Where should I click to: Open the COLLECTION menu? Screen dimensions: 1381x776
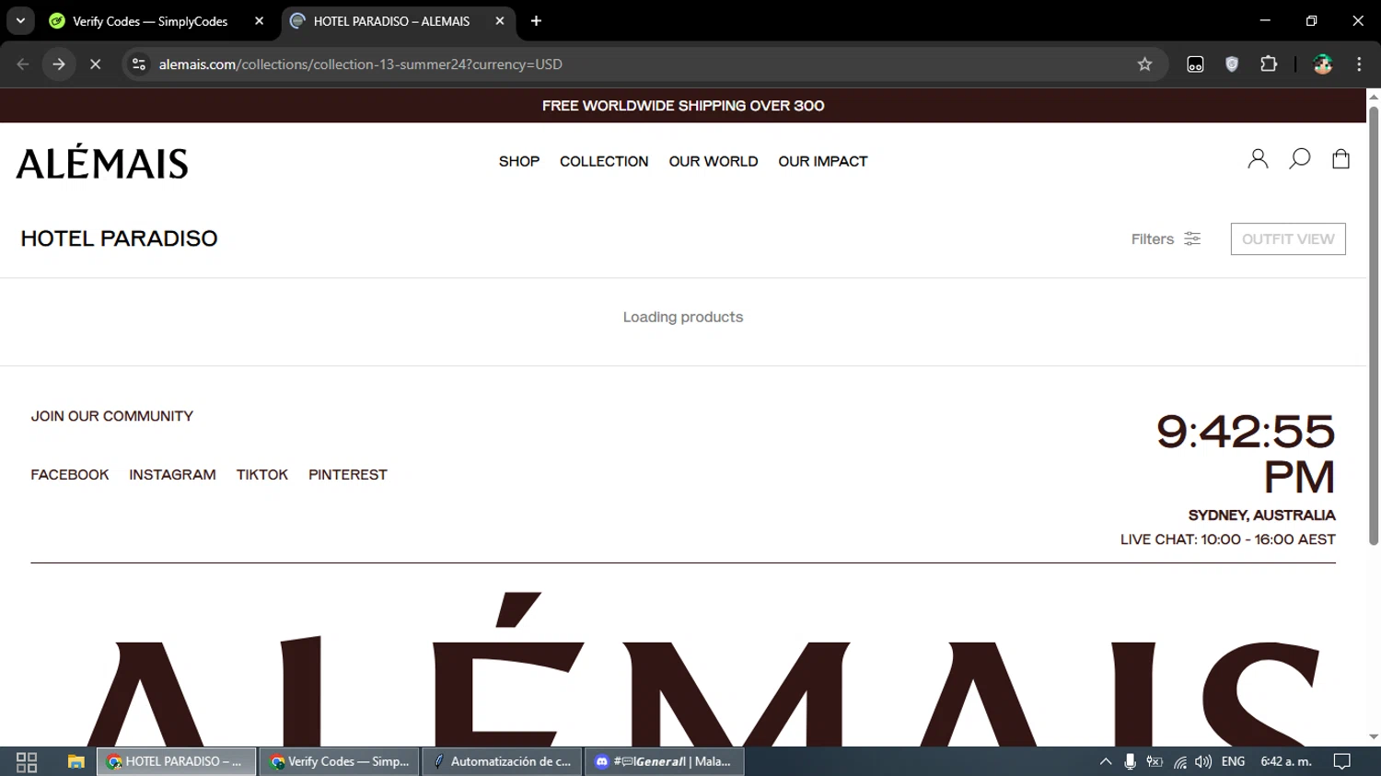[x=604, y=161]
